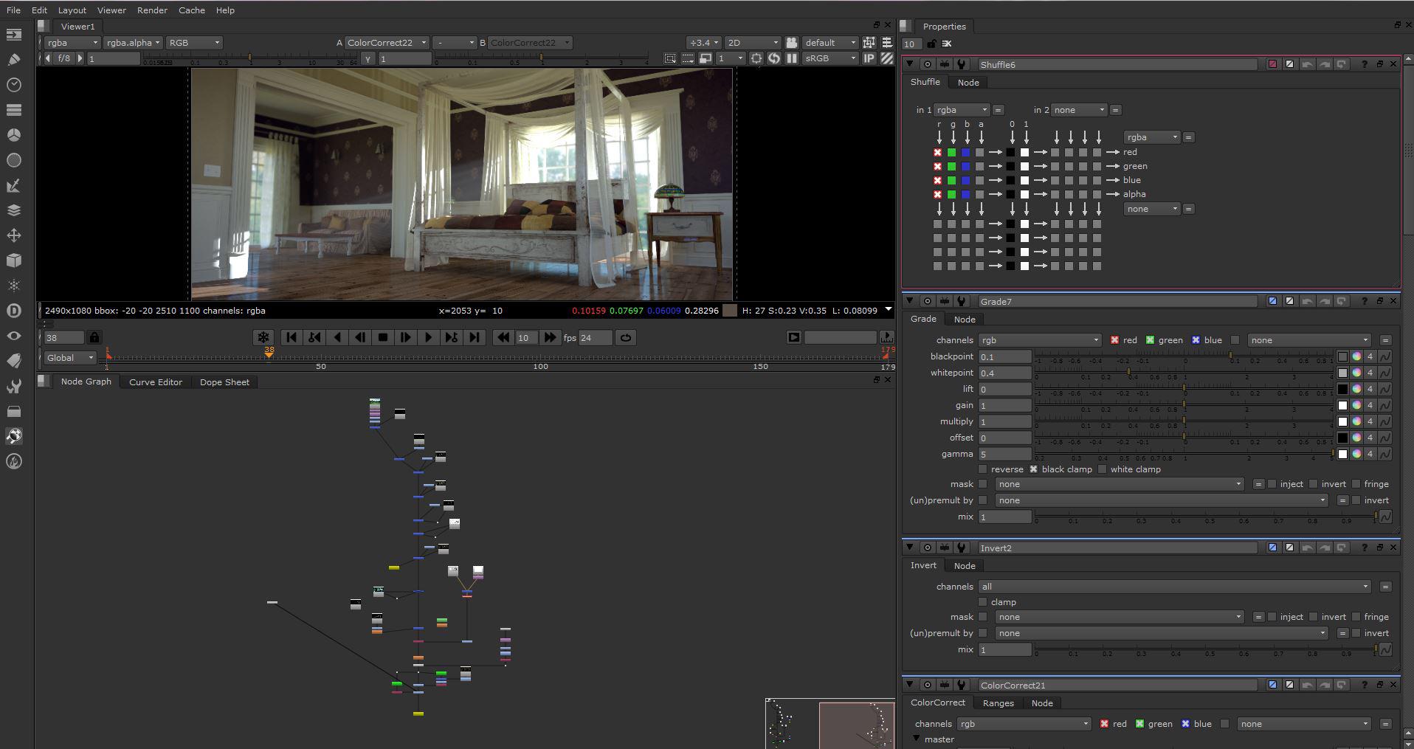1414x749 pixels.
Task: Click the viewer IP input process button
Action: pos(869,58)
